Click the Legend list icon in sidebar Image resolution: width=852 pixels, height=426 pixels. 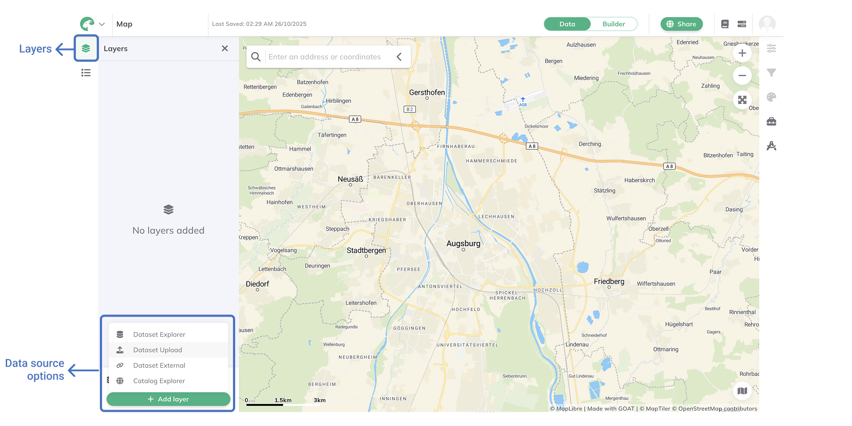(x=86, y=73)
